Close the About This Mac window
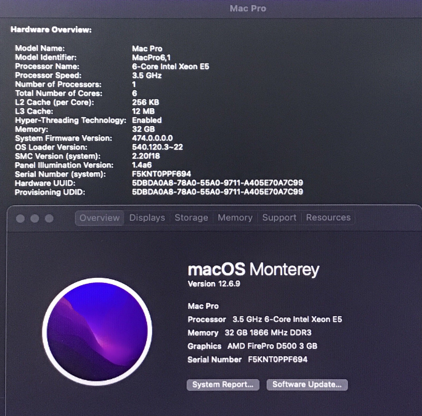The image size is (422, 416). [x=20, y=218]
